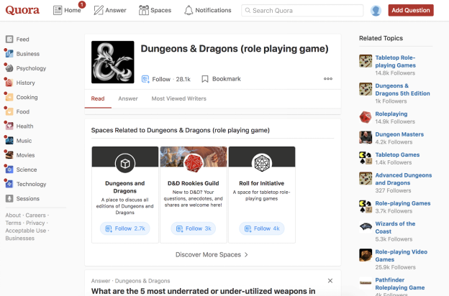Open Pathfinder Roleplaying Game topic
Image resolution: width=449 pixels, height=296 pixels.
[x=400, y=284]
